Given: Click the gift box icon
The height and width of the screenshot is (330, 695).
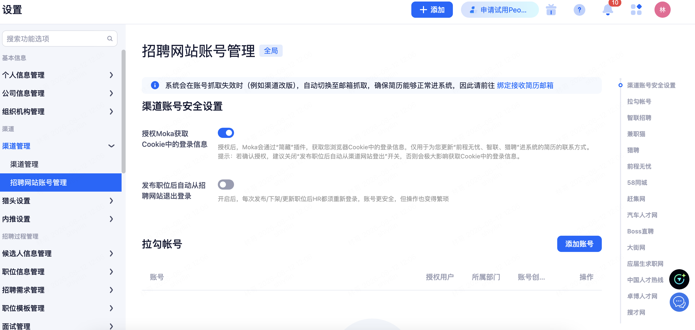Looking at the screenshot, I should (551, 10).
